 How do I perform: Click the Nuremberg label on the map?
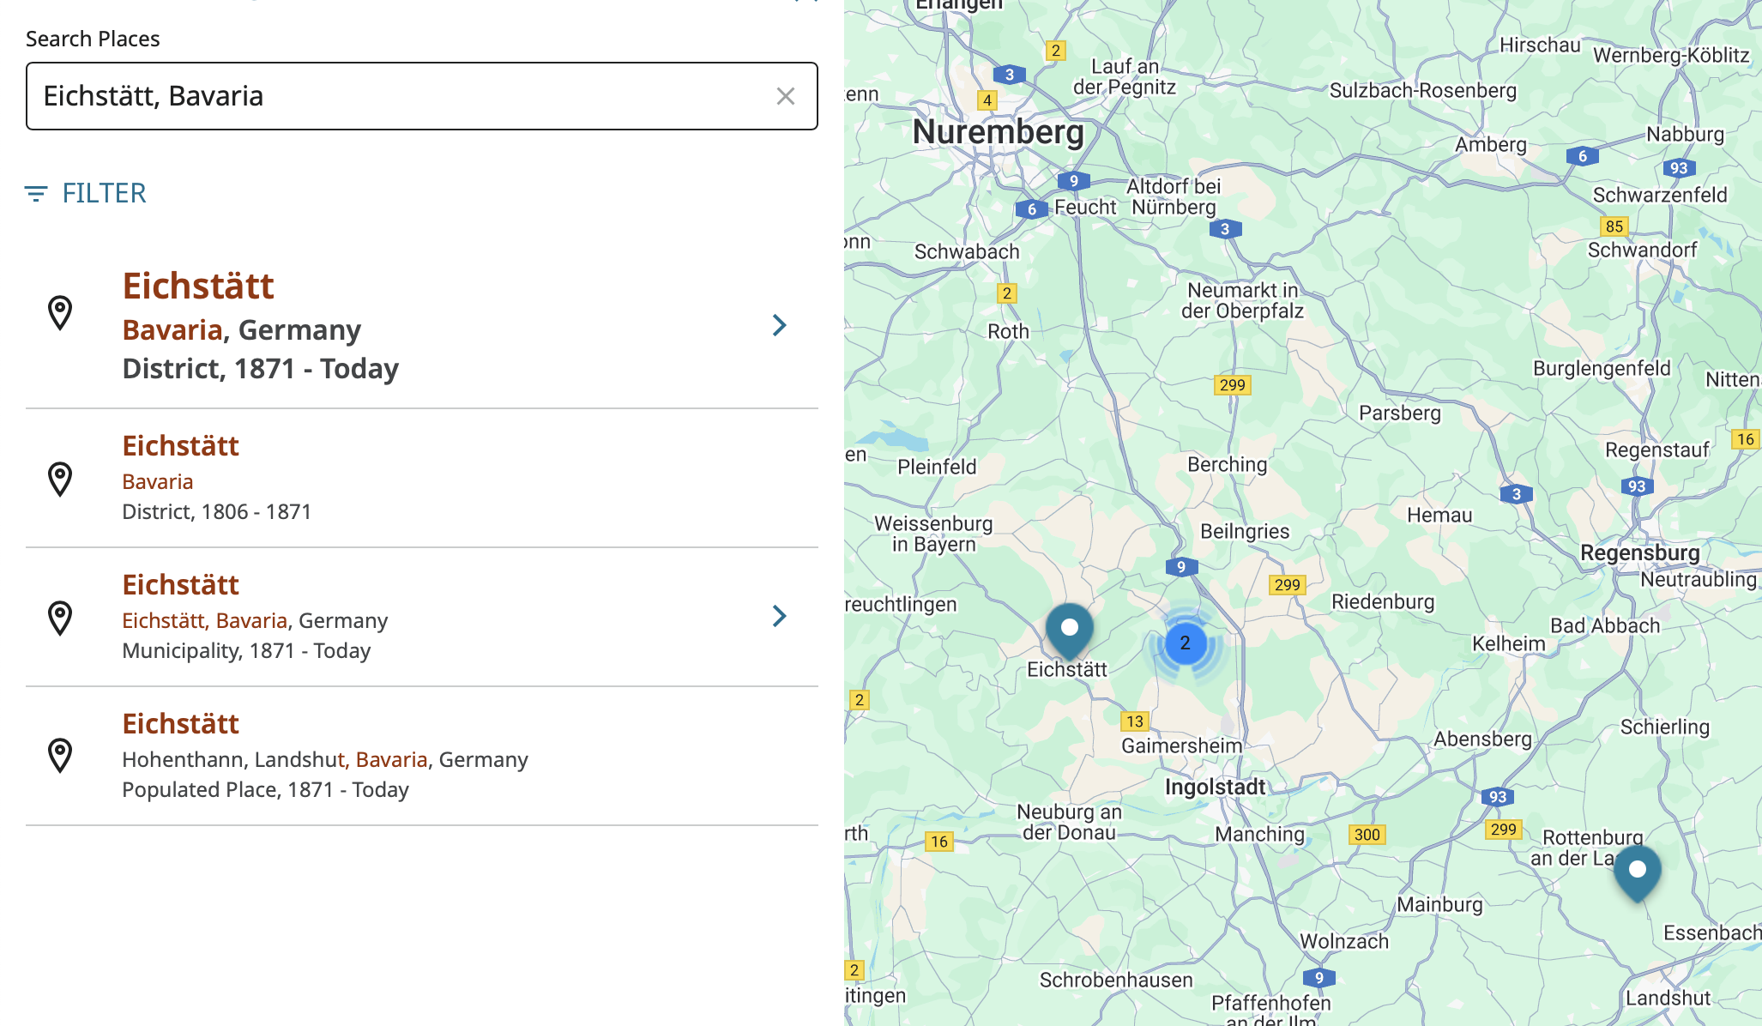click(x=998, y=132)
